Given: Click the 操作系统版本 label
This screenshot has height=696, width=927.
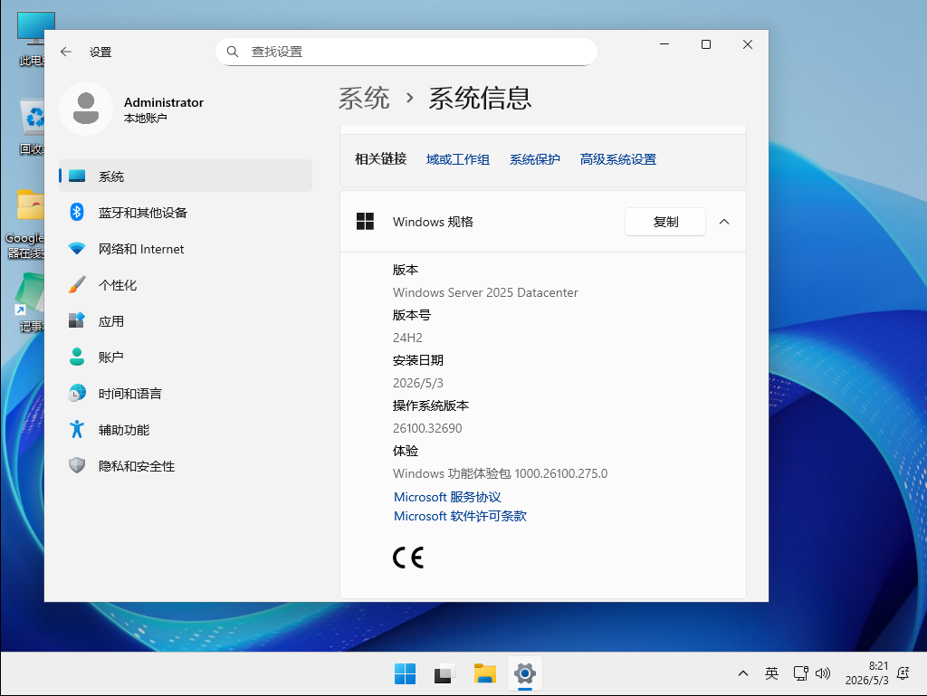Looking at the screenshot, I should click(430, 405).
